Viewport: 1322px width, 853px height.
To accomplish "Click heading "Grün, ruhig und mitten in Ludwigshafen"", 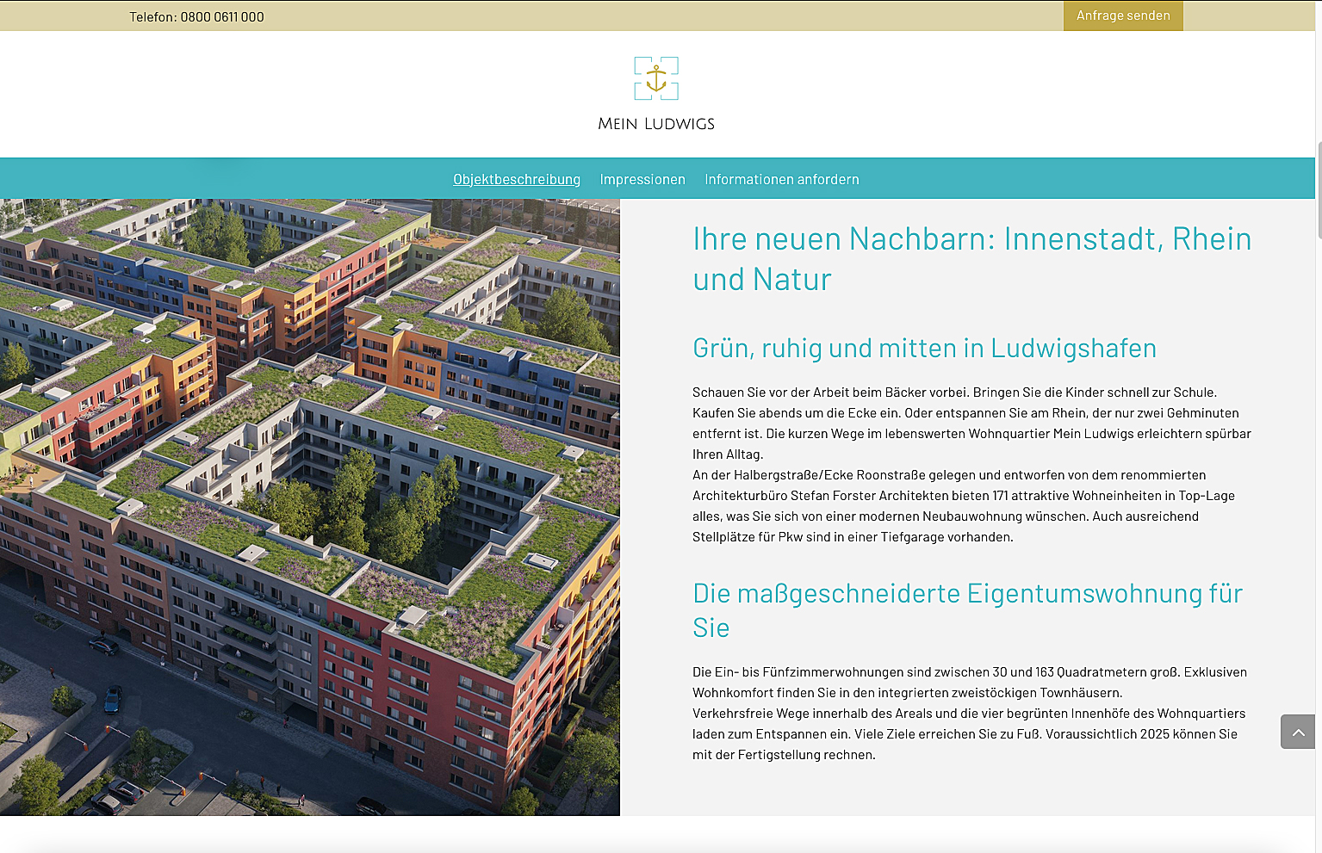I will [924, 348].
